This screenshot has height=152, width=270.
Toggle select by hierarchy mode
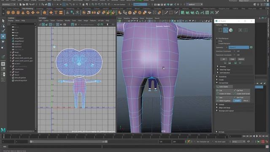(43, 5)
